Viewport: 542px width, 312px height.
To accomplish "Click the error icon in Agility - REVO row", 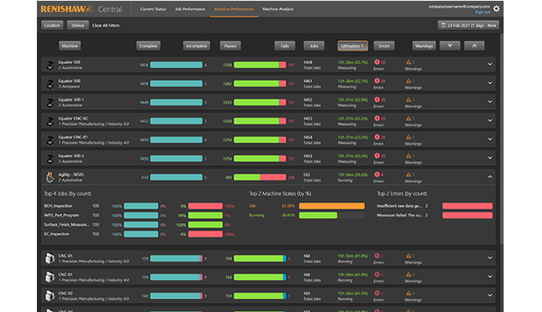I will [377, 174].
